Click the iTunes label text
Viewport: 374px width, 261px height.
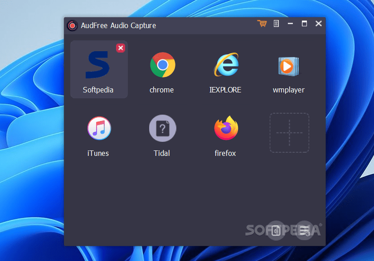pyautogui.click(x=98, y=153)
